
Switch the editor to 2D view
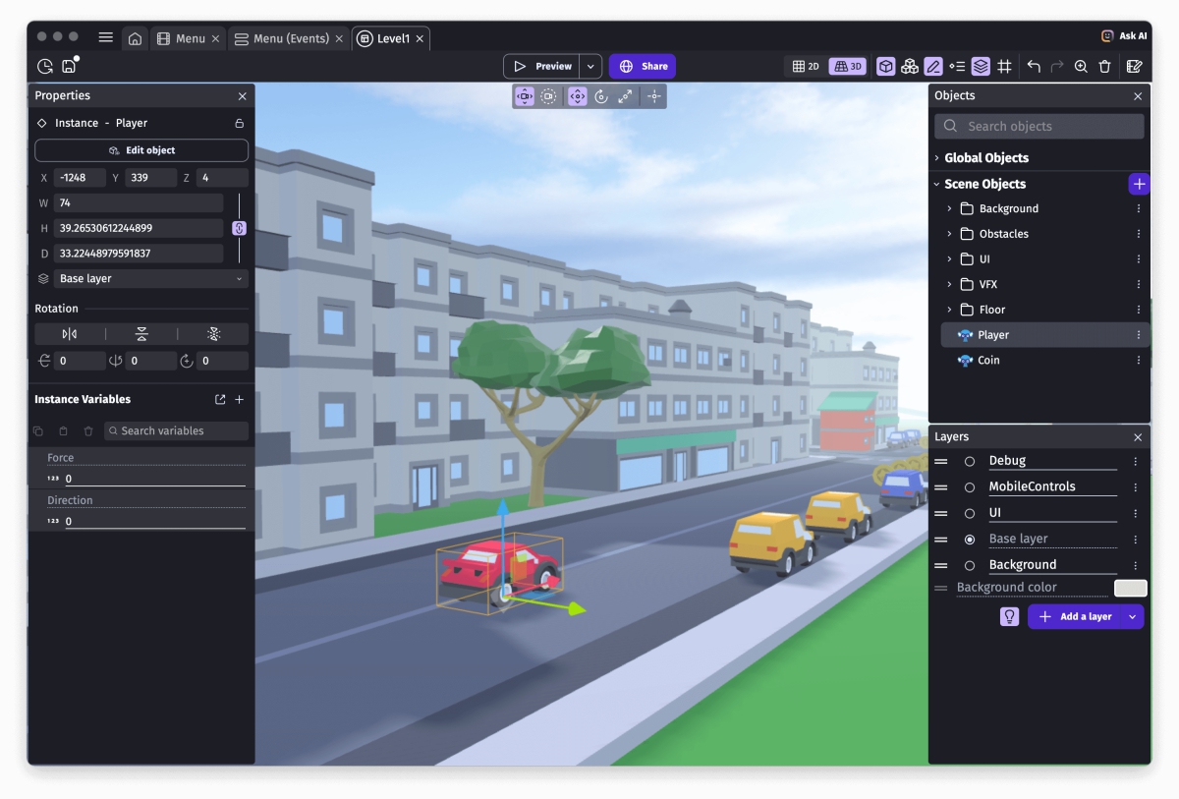coord(806,67)
